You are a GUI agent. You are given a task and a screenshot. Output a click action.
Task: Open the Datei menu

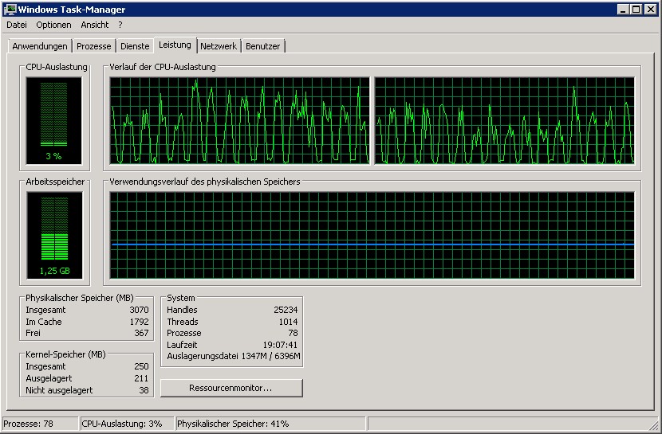tap(17, 25)
